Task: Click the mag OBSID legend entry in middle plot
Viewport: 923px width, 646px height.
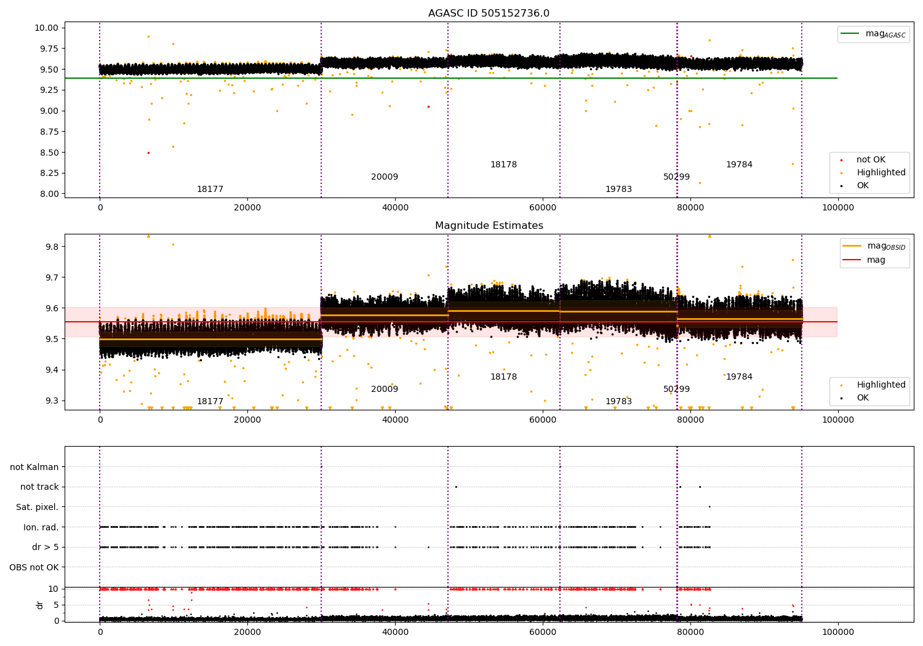Action: coord(874,246)
